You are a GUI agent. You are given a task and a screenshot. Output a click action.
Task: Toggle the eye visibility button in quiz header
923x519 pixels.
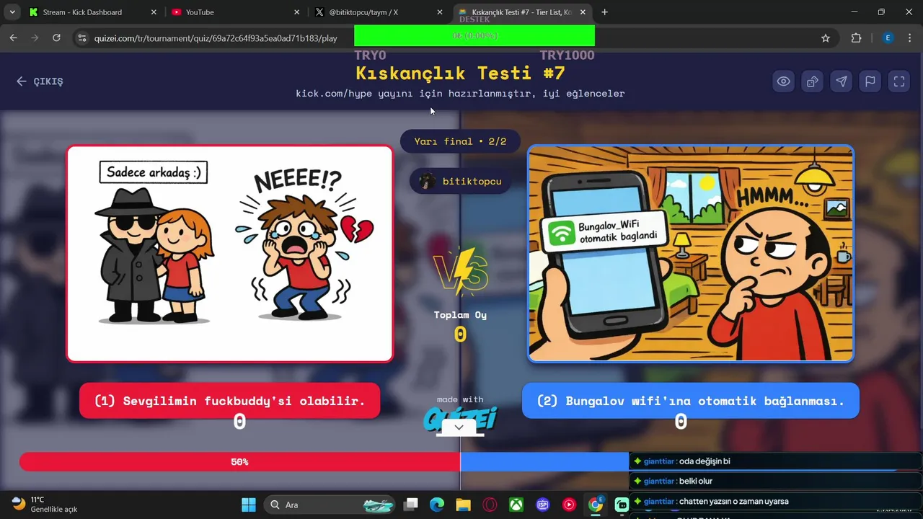pyautogui.click(x=783, y=81)
